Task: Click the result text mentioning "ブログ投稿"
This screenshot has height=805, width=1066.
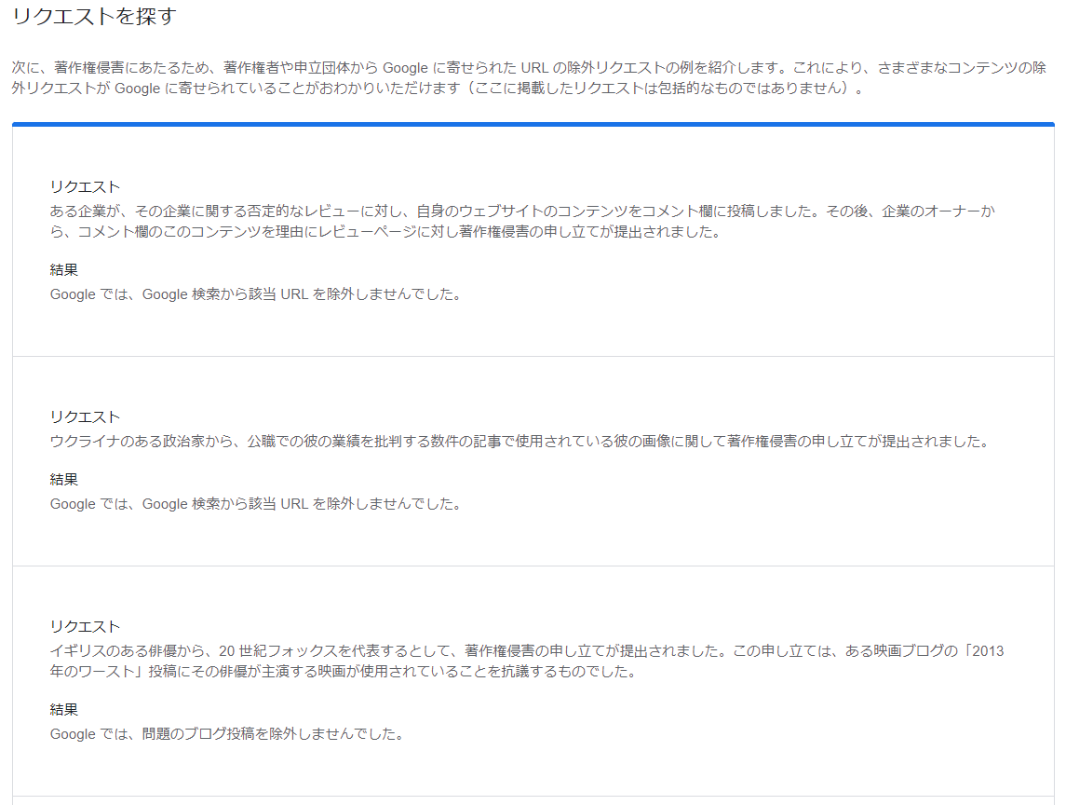Action: 227,734
